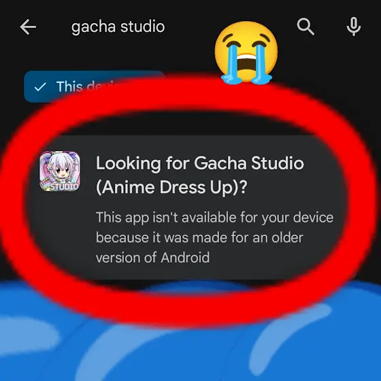Viewport: 381px width, 381px height.
Task: Start voice search with the microphone icon
Action: pyautogui.click(x=354, y=27)
